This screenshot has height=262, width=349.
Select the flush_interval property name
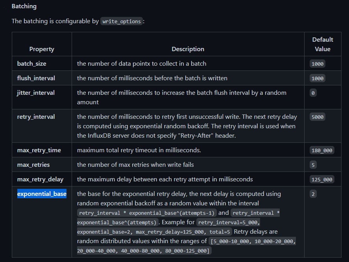pos(36,78)
